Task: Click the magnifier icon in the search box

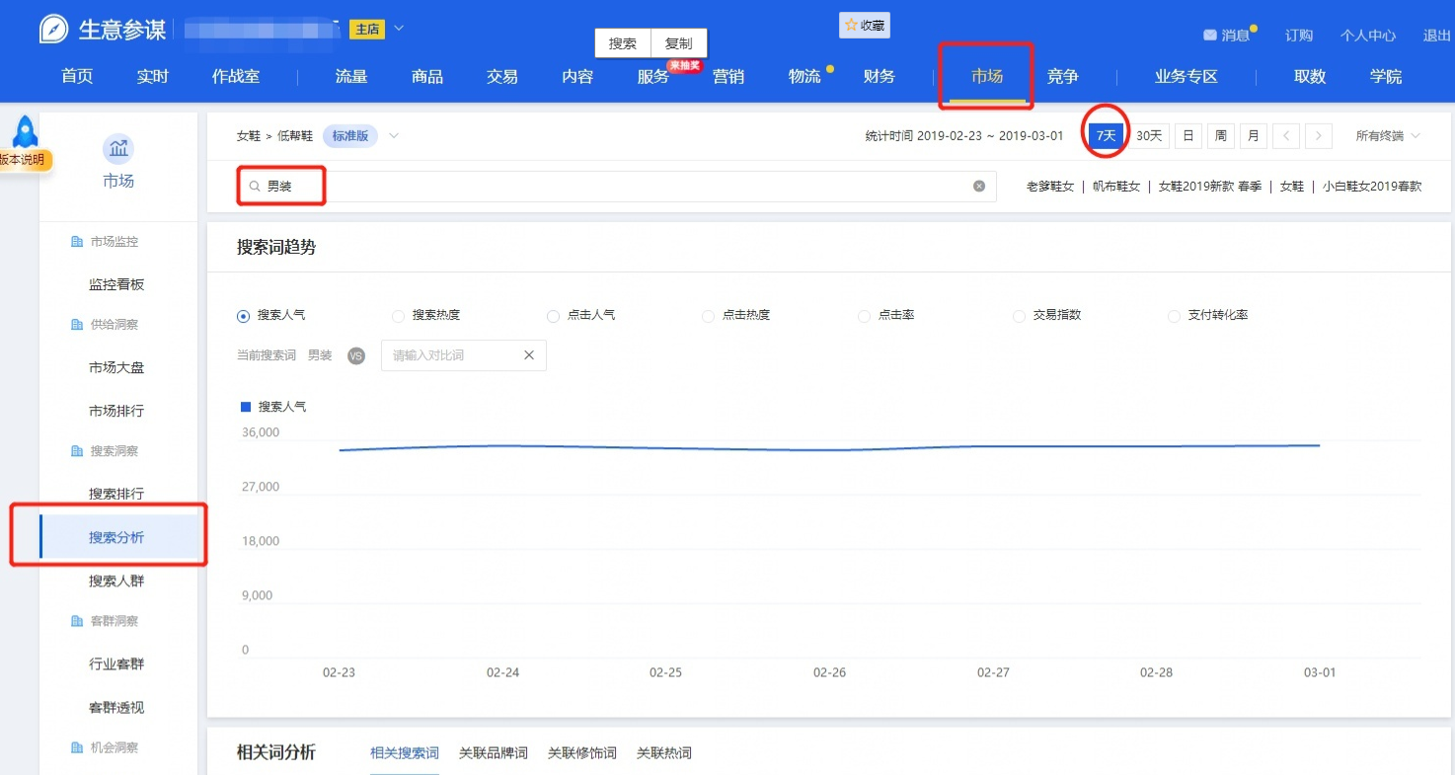Action: 255,186
